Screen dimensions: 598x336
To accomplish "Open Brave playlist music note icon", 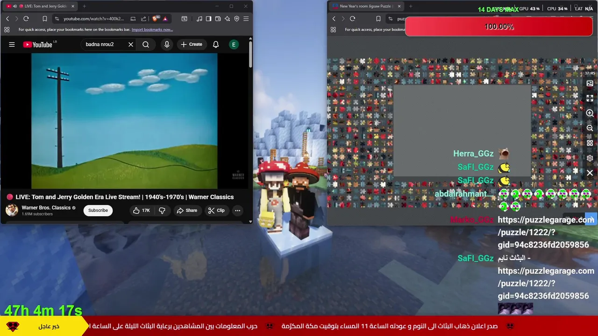I will [199, 19].
